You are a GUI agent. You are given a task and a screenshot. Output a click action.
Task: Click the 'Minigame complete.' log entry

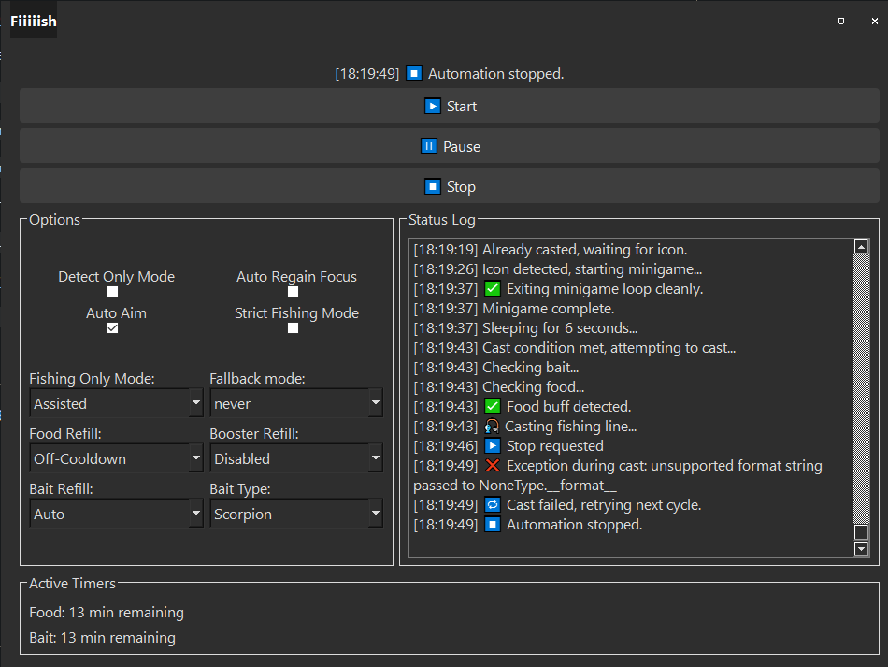tap(514, 309)
